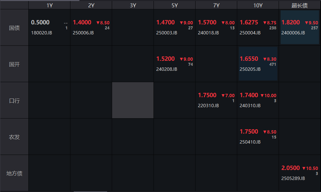
Task: Choose the 口行 row header
Action: 14,101
